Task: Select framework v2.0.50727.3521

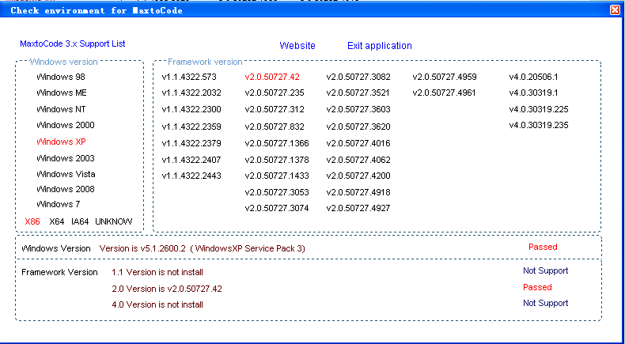Action: point(358,93)
